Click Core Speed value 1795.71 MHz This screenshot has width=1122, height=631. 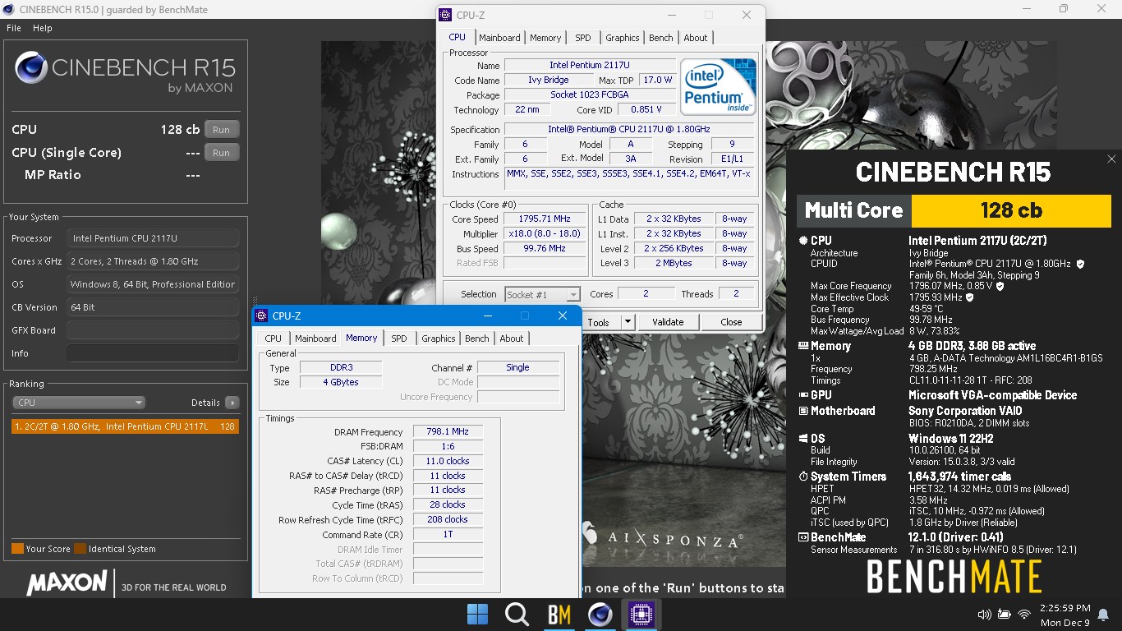(x=545, y=219)
